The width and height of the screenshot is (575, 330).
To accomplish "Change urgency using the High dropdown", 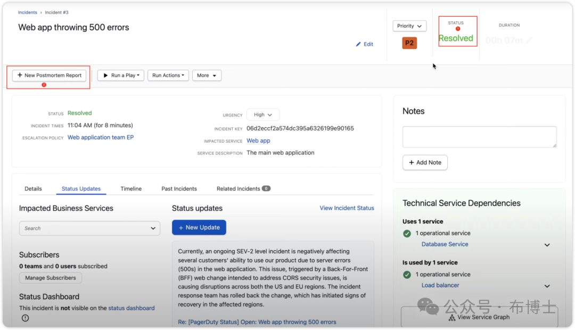I will pos(262,114).
